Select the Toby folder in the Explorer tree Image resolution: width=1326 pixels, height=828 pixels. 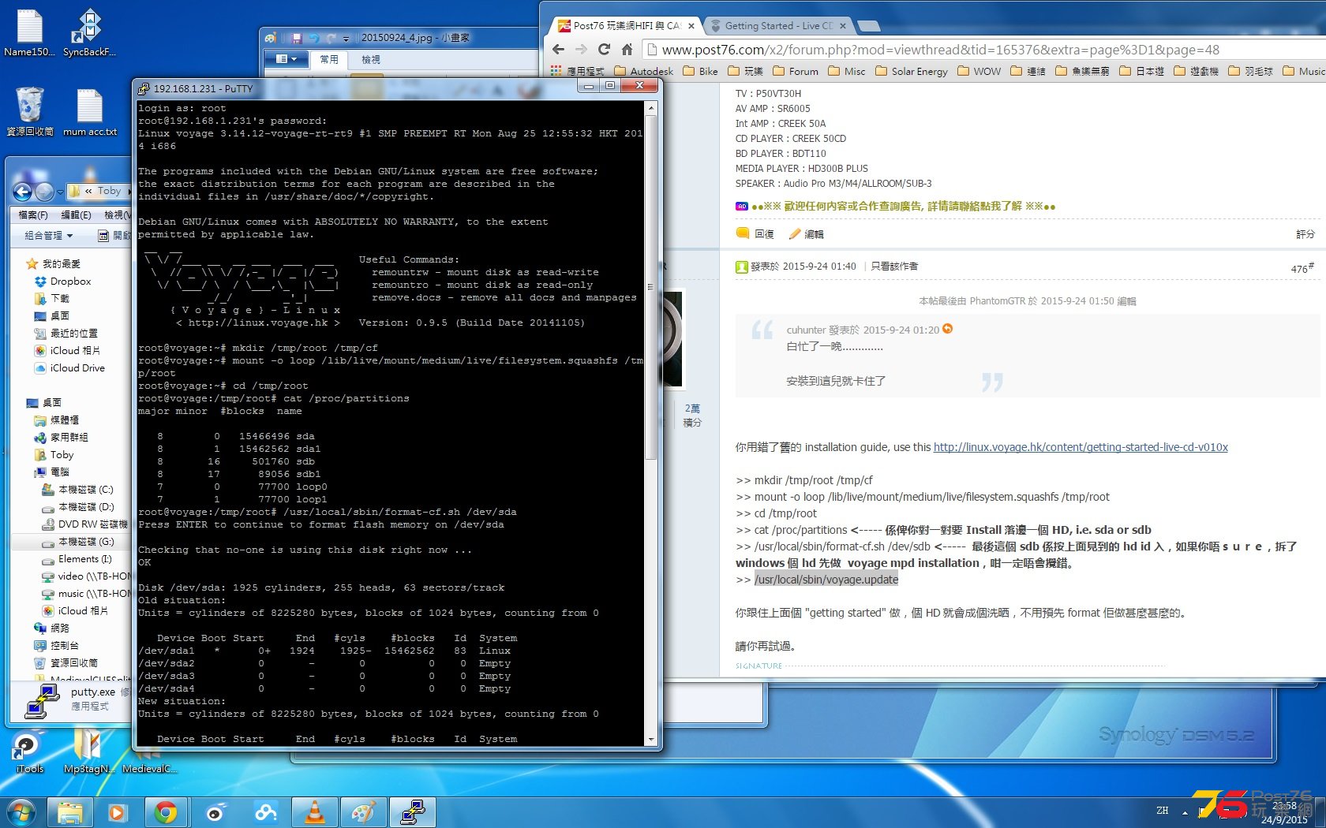54,454
